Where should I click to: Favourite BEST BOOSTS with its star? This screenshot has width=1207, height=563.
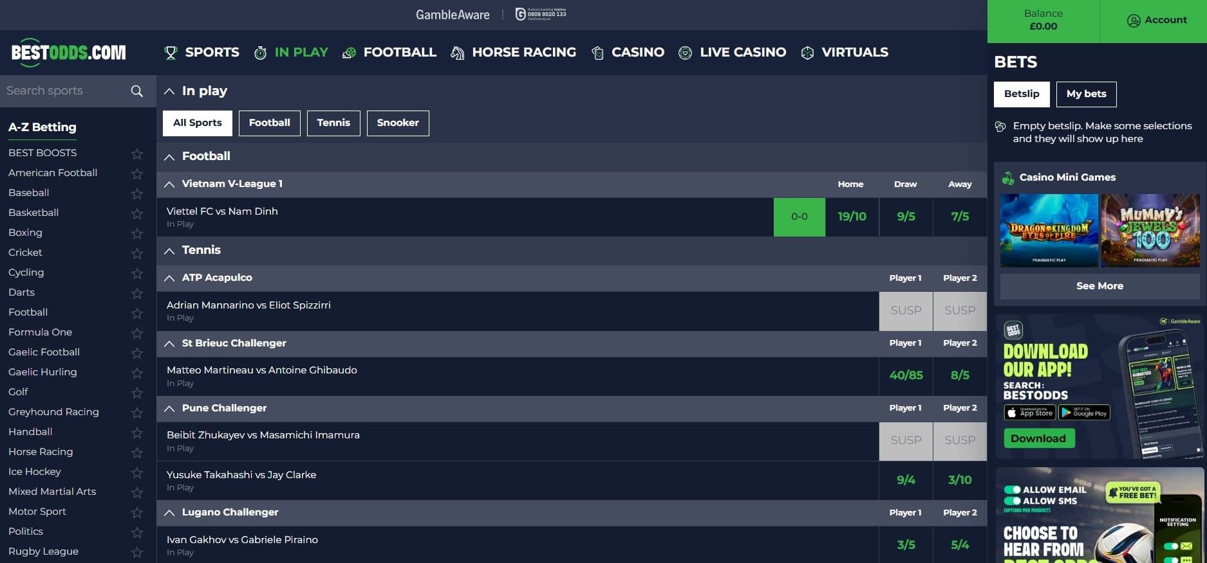tap(137, 154)
